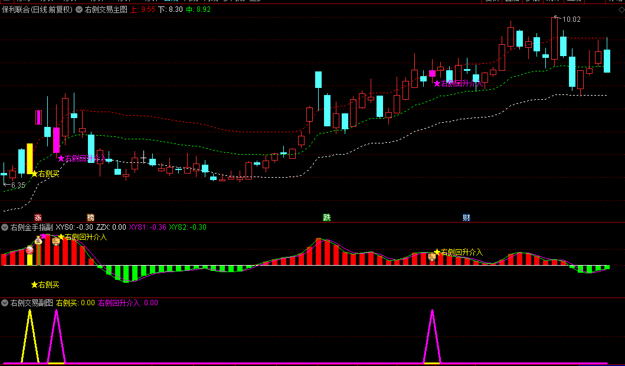Click the magenta ★右侧回升介入 label near 财
The height and width of the screenshot is (366, 625).
[459, 83]
